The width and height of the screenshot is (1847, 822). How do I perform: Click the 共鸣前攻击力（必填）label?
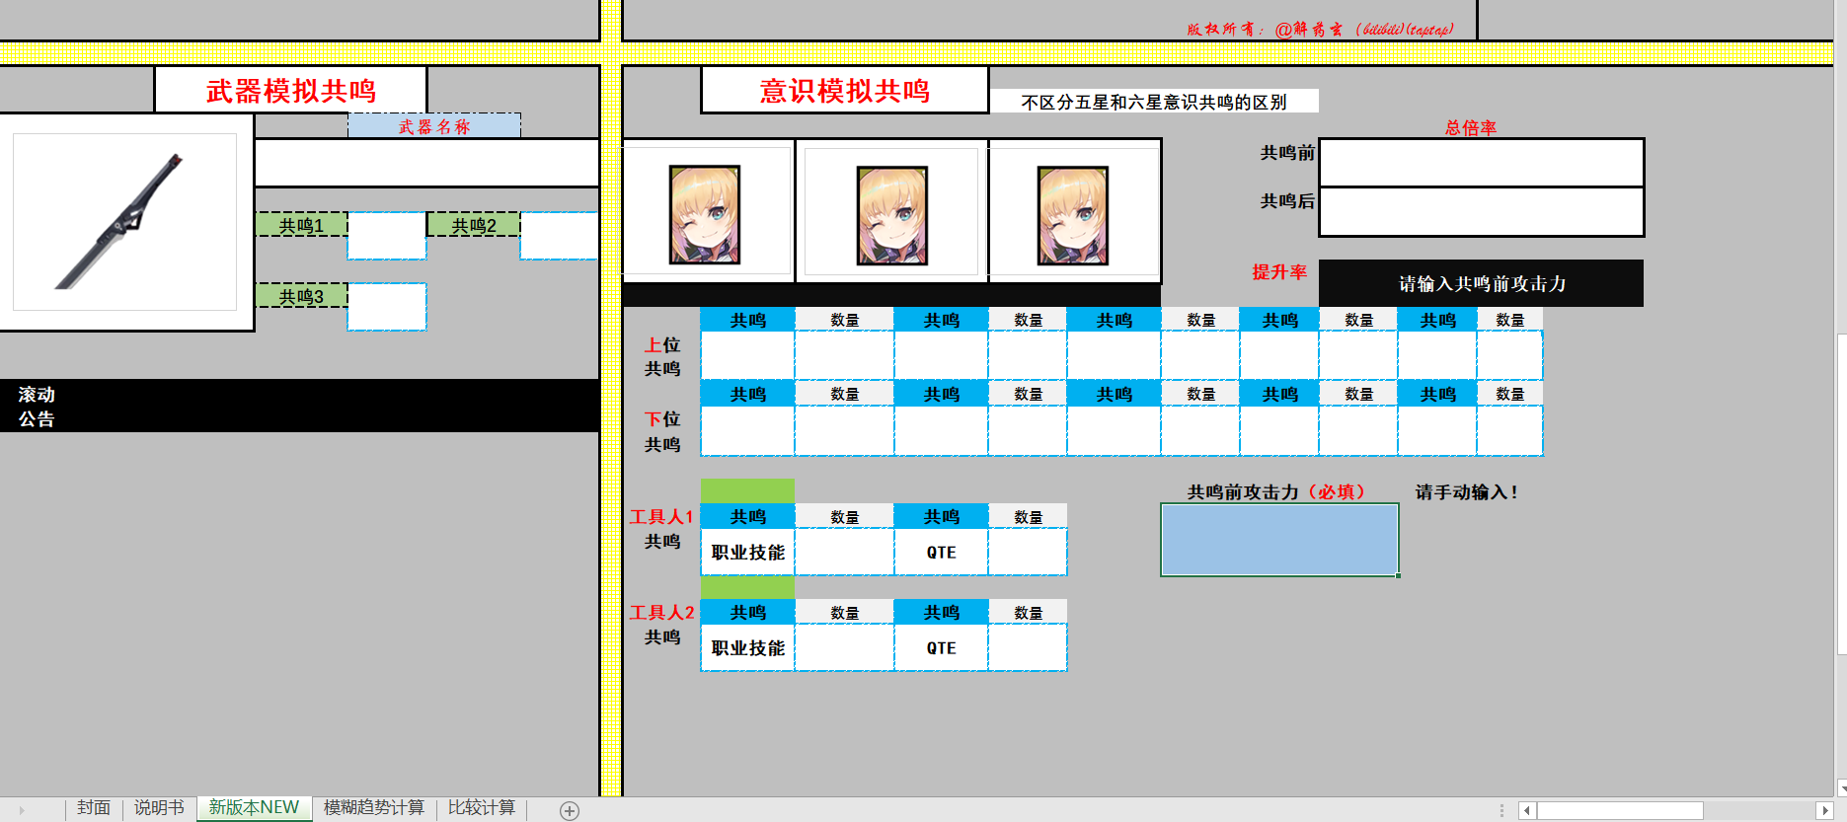point(1276,491)
